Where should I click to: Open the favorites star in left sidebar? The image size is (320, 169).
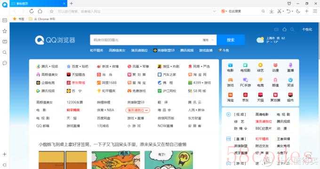tap(5, 31)
